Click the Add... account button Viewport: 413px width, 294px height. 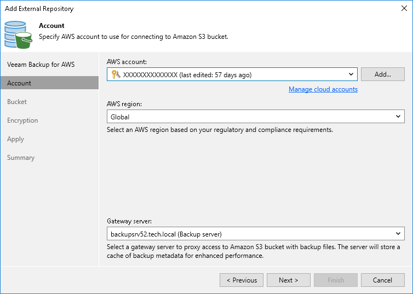point(383,74)
